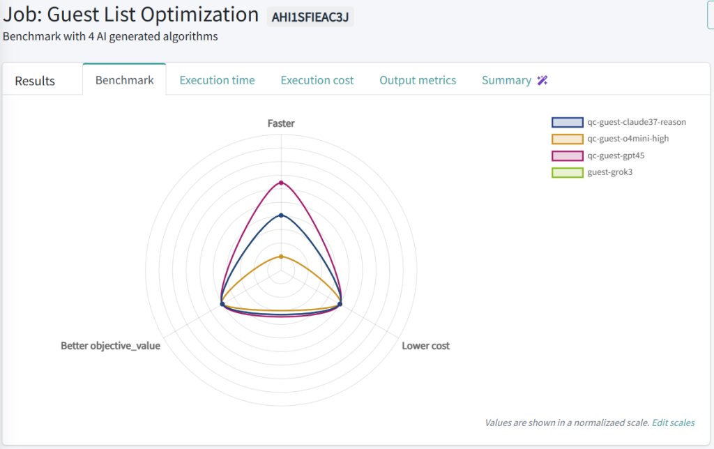Switch to the Execution cost tab
Screen dimensions: 714x449
click(x=317, y=80)
